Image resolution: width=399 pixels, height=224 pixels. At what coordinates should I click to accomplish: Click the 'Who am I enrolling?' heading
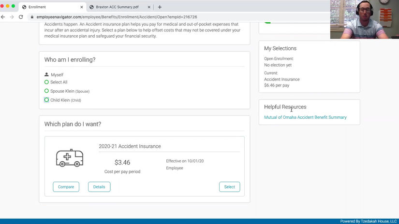coord(70,60)
